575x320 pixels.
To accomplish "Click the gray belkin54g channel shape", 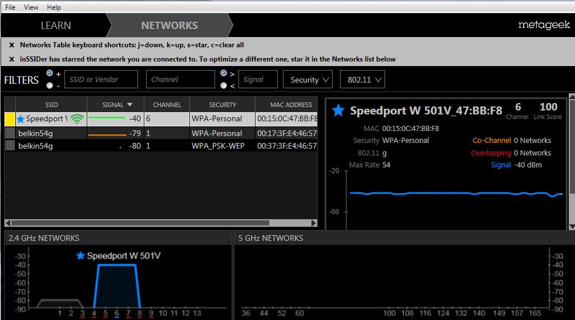I will tap(60, 303).
